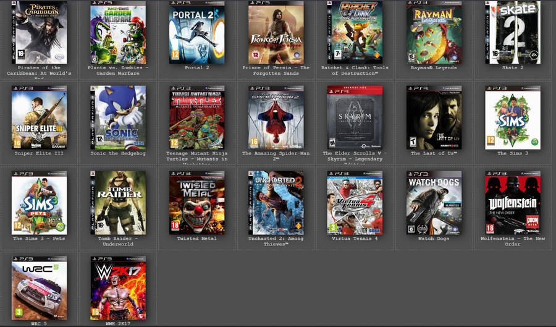Screen dimensions: 556x327
Task: Select Sniper Elite III cover image
Action: 39,117
